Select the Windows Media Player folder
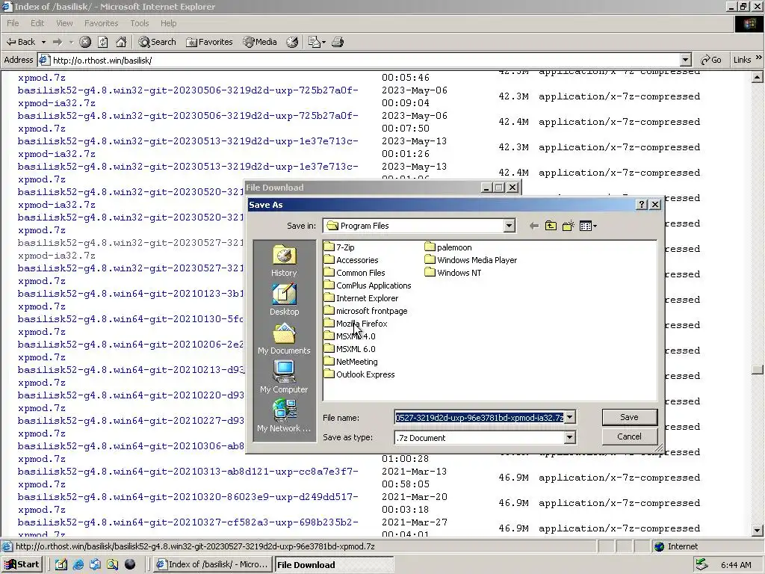 coord(471,260)
